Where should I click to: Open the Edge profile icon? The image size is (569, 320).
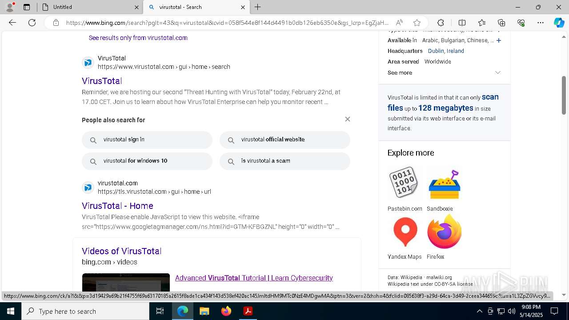click(10, 7)
